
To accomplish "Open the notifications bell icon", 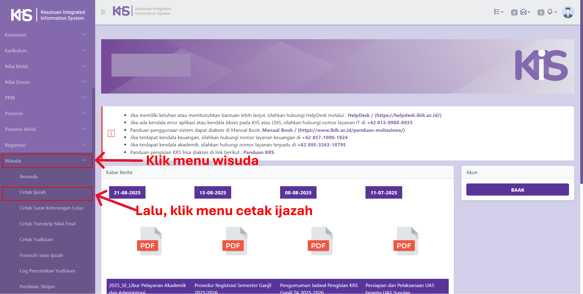I will pos(551,12).
